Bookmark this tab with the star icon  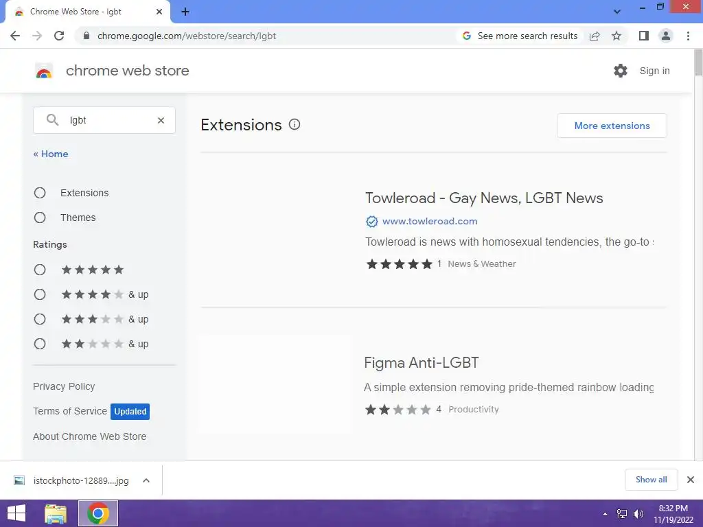point(616,36)
